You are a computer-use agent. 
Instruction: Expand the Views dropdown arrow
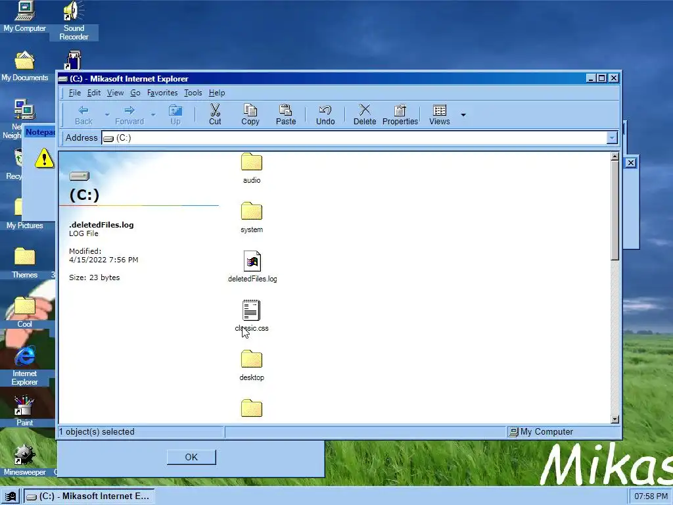point(463,115)
